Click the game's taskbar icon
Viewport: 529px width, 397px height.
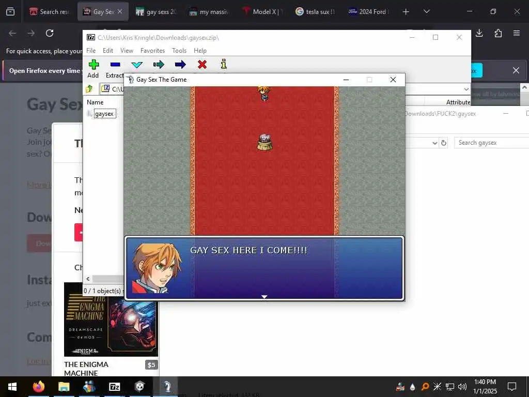[x=167, y=387]
